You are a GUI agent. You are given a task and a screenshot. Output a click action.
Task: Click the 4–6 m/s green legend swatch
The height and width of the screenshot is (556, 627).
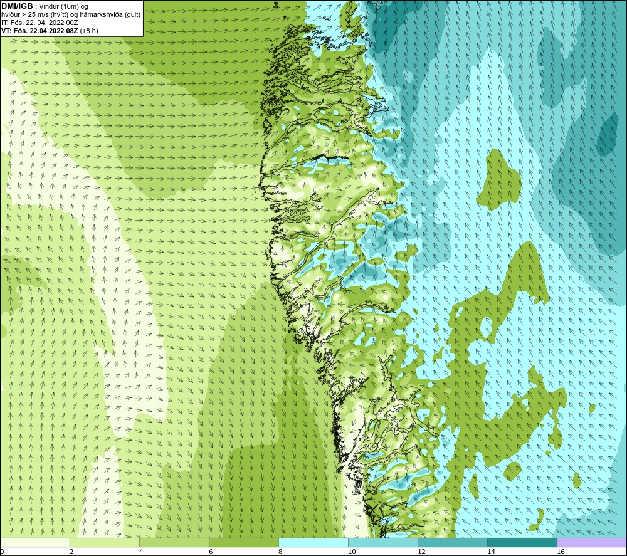tap(174, 542)
